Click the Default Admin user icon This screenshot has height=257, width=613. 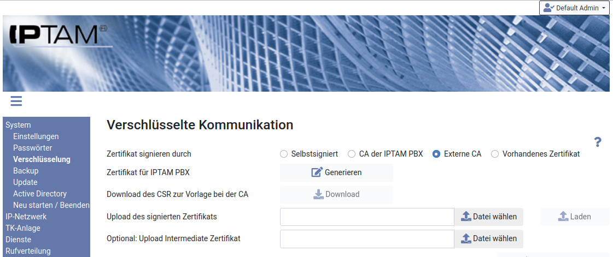548,8
